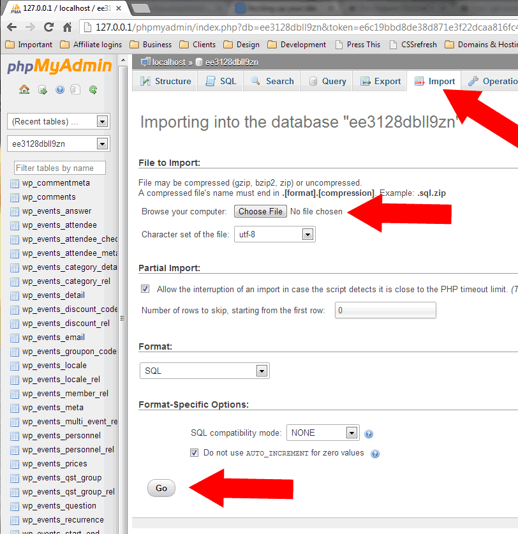
Task: Open the Design bookmarks folder
Action: (242, 45)
